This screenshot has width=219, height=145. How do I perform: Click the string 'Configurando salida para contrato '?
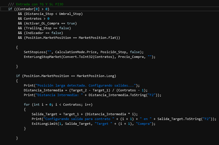(79, 119)
